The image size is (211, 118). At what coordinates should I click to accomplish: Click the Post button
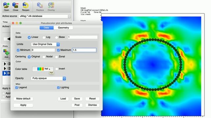pyautogui.click(x=77, y=105)
